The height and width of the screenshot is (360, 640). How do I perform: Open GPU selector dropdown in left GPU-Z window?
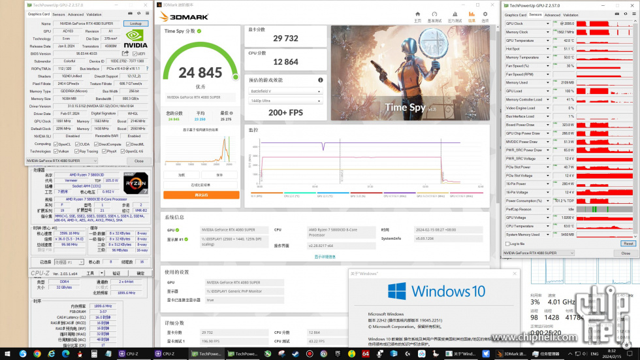(61, 161)
